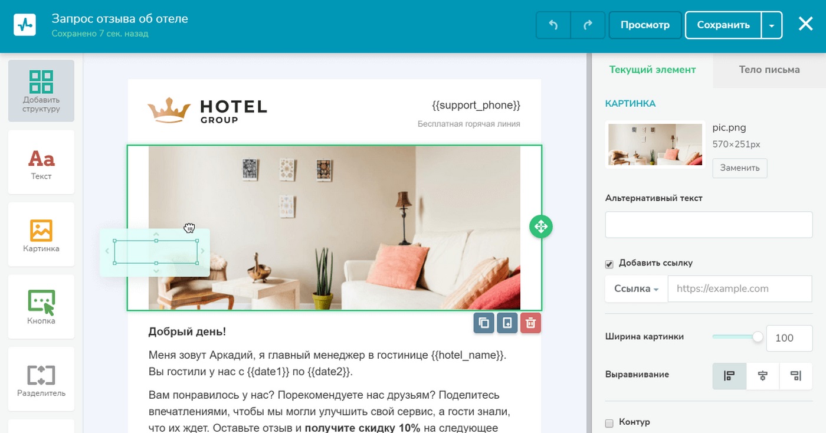Open the Ссылка type dropdown
826x433 pixels.
[x=636, y=289]
